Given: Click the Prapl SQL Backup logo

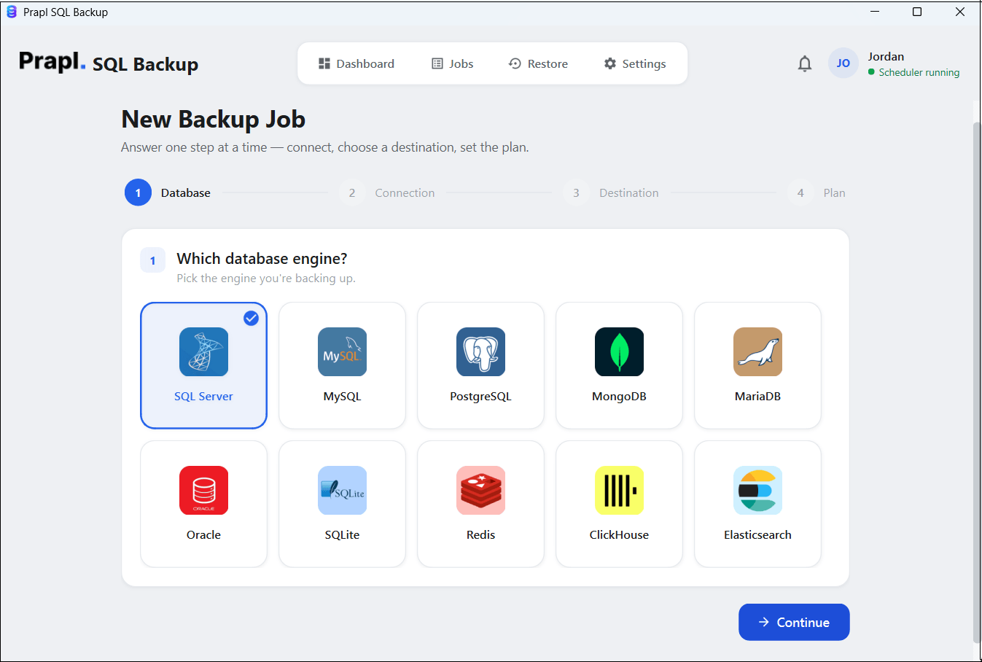Looking at the screenshot, I should pos(109,63).
